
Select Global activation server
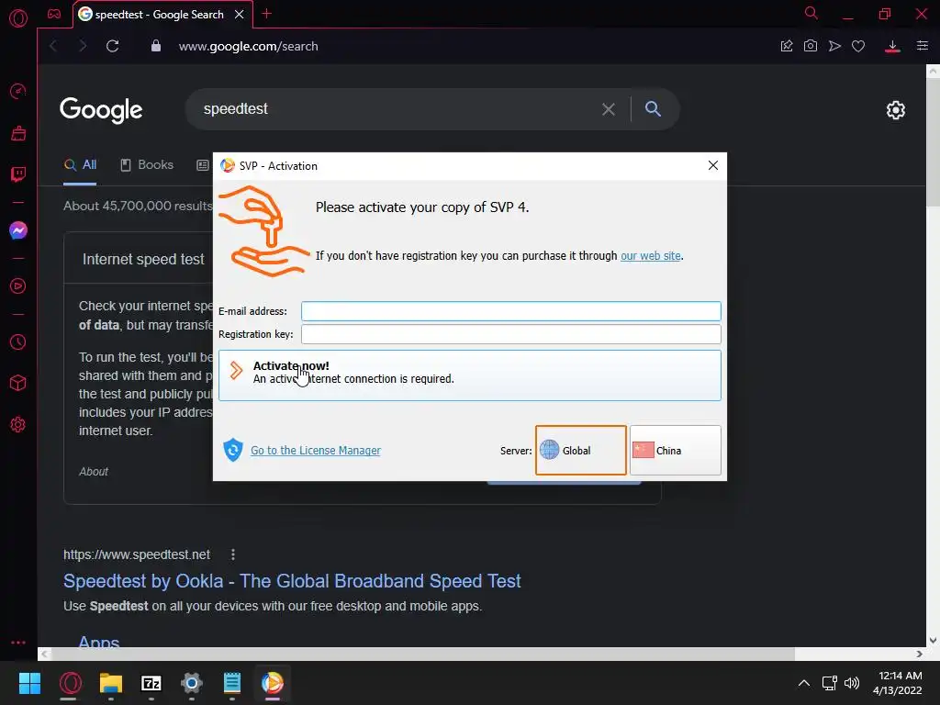pyautogui.click(x=580, y=450)
